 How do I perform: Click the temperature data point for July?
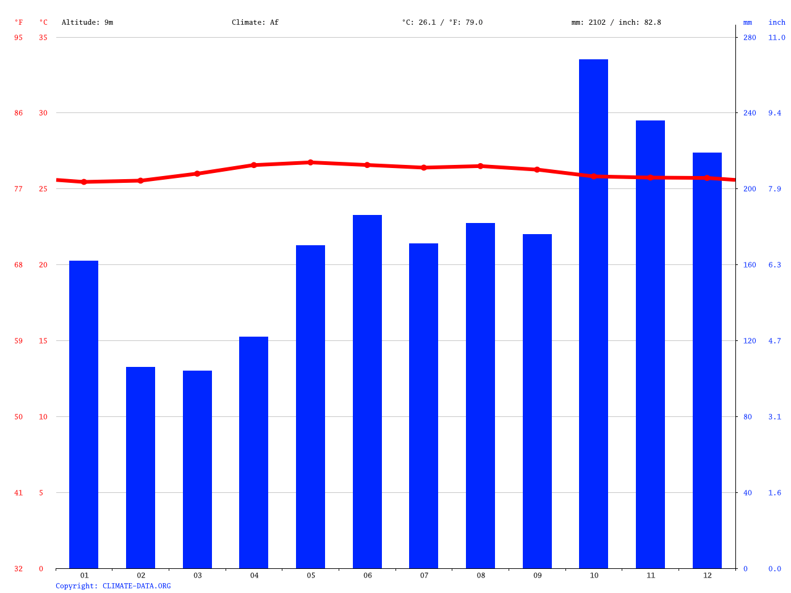[425, 167]
